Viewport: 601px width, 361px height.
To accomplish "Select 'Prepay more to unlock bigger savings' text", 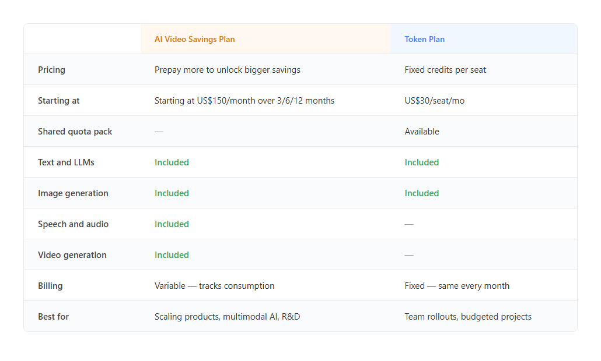I will [x=228, y=70].
